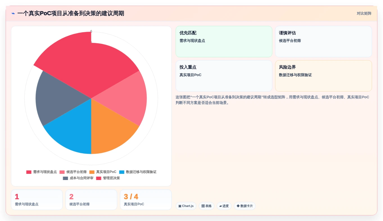Toggle 候选平台初筛 legend color box
Image resolution: width=383 pixels, height=221 pixels.
[62, 172]
